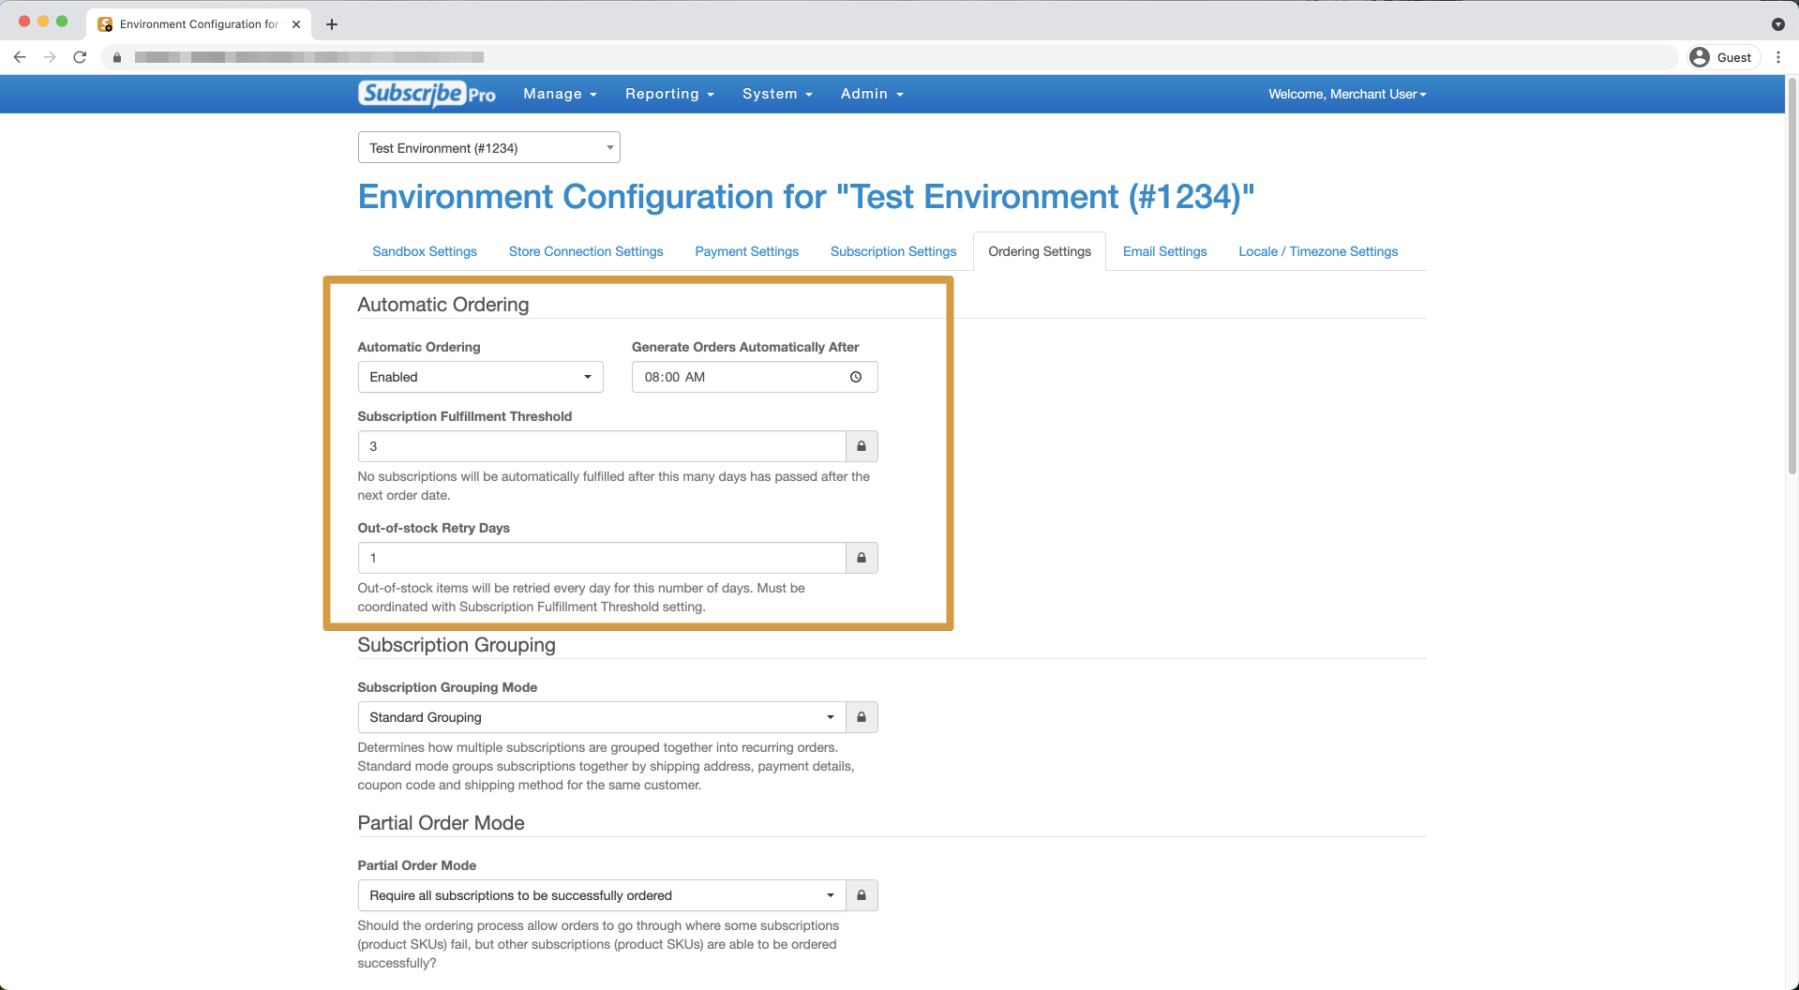
Task: Open the Admin menu
Action: click(872, 94)
